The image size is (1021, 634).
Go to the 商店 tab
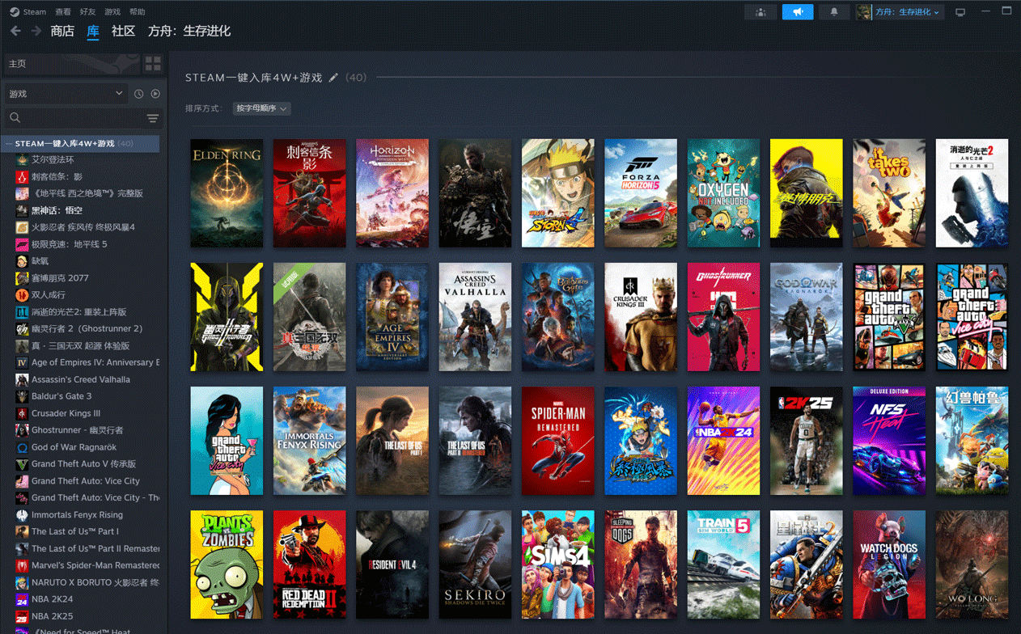tap(62, 31)
